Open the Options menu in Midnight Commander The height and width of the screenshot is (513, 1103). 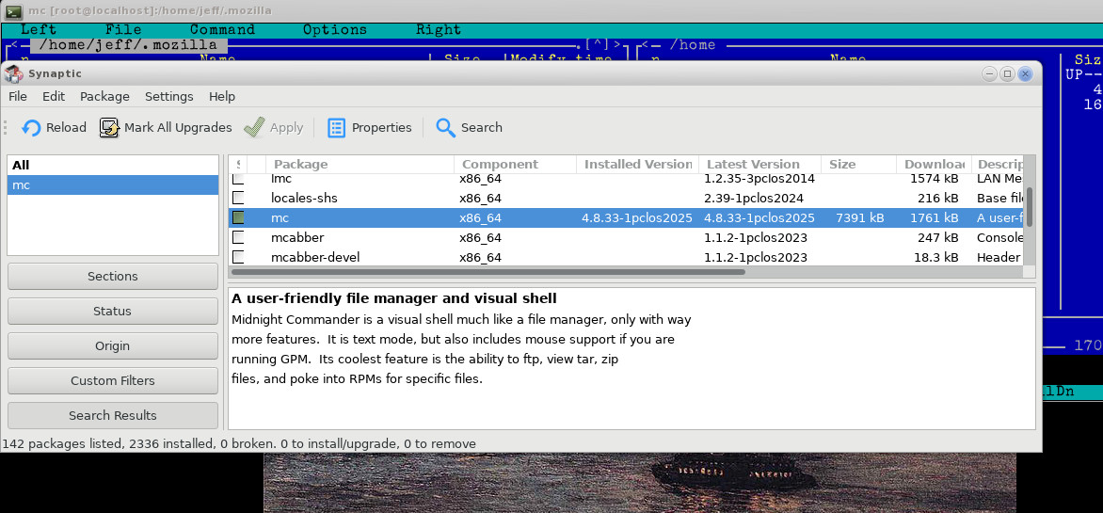tap(335, 29)
